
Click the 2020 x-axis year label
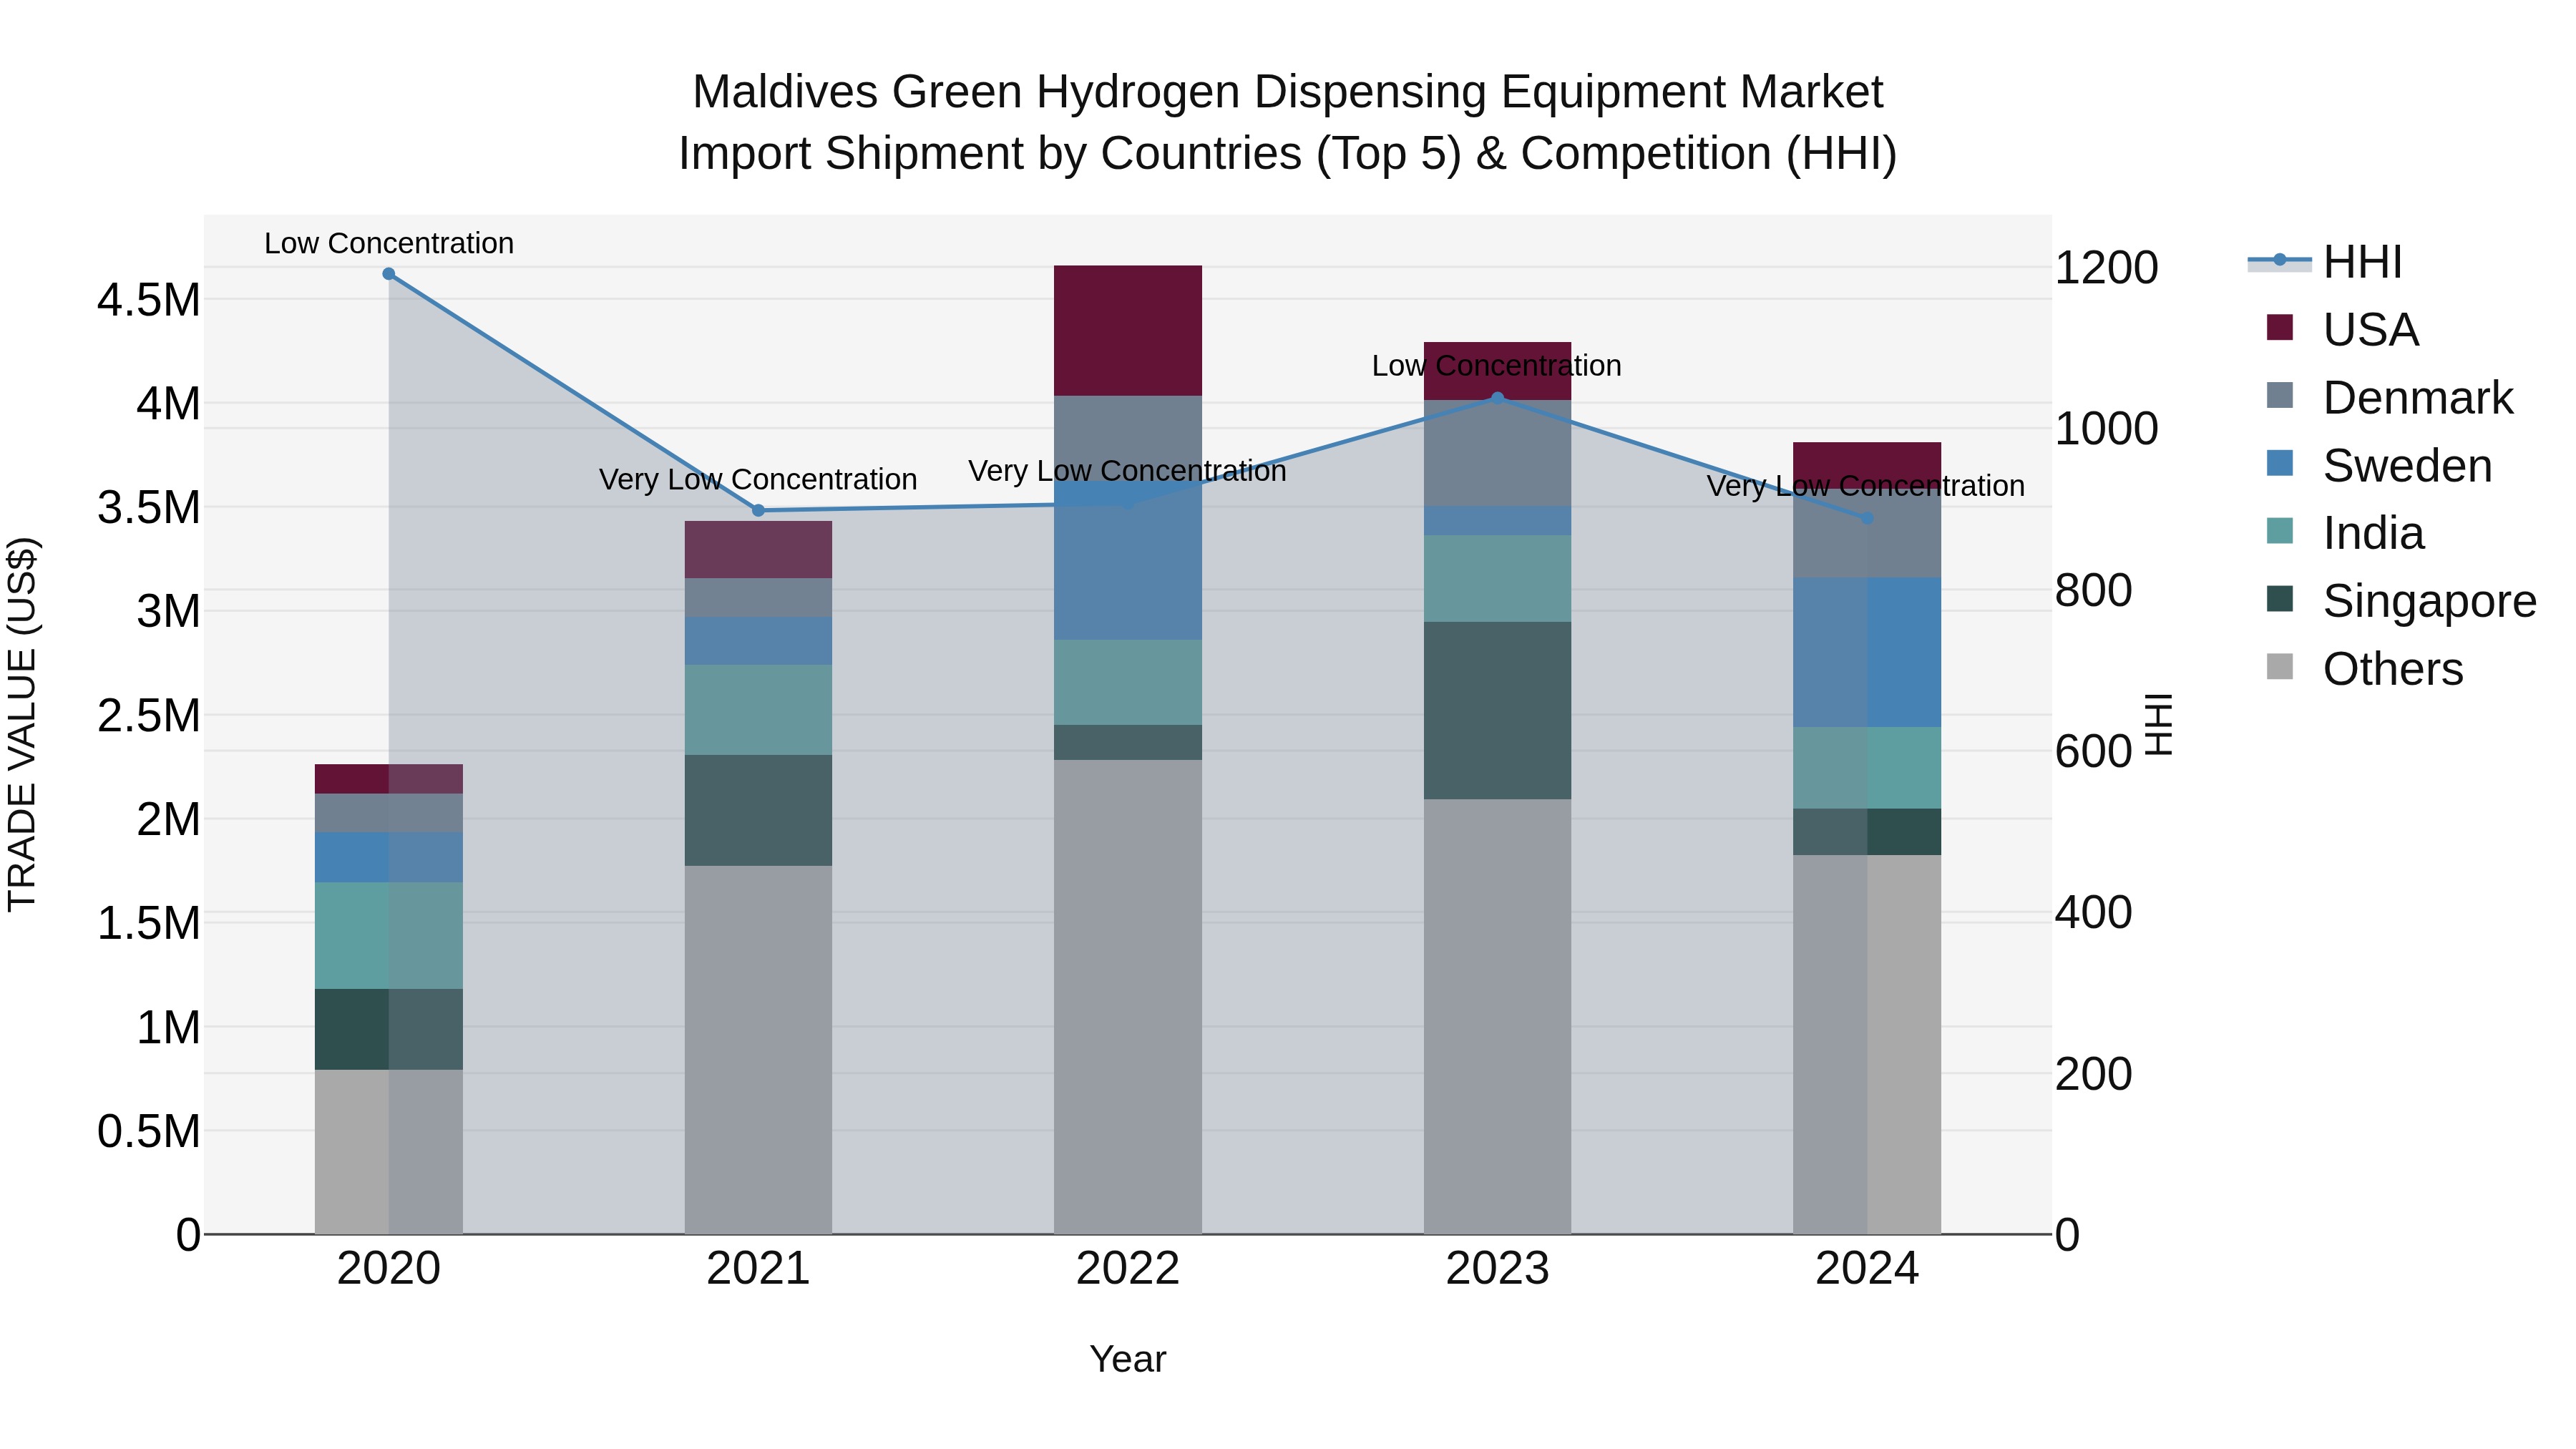[x=389, y=1269]
